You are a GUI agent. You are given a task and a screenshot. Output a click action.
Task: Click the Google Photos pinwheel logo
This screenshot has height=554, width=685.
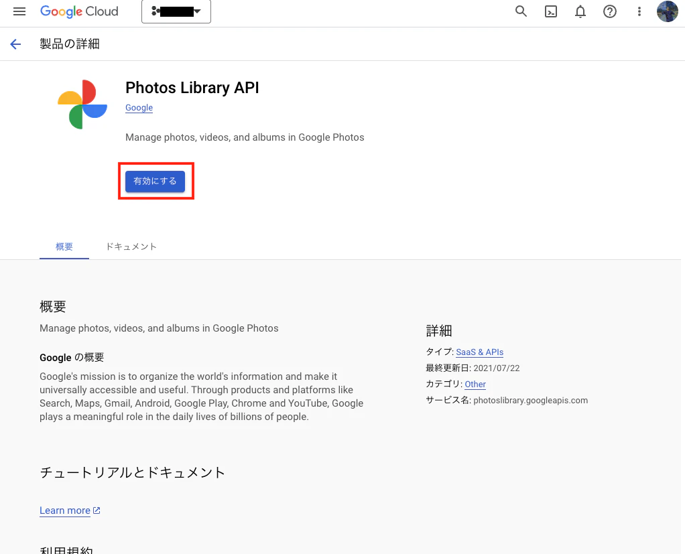pos(82,105)
